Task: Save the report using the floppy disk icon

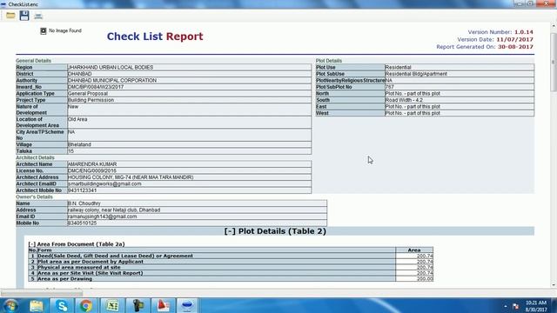Action: point(24,16)
